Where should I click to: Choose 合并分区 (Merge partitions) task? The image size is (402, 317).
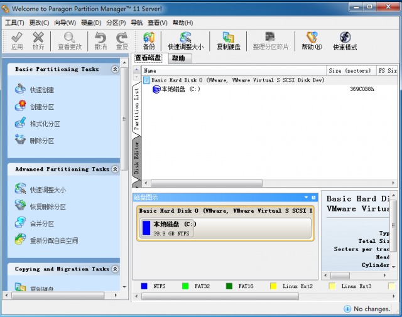(x=35, y=223)
